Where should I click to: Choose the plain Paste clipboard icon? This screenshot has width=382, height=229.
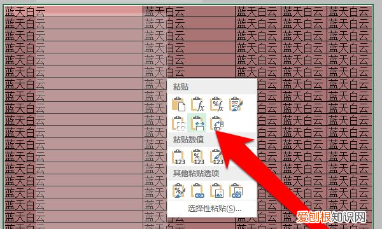(178, 104)
